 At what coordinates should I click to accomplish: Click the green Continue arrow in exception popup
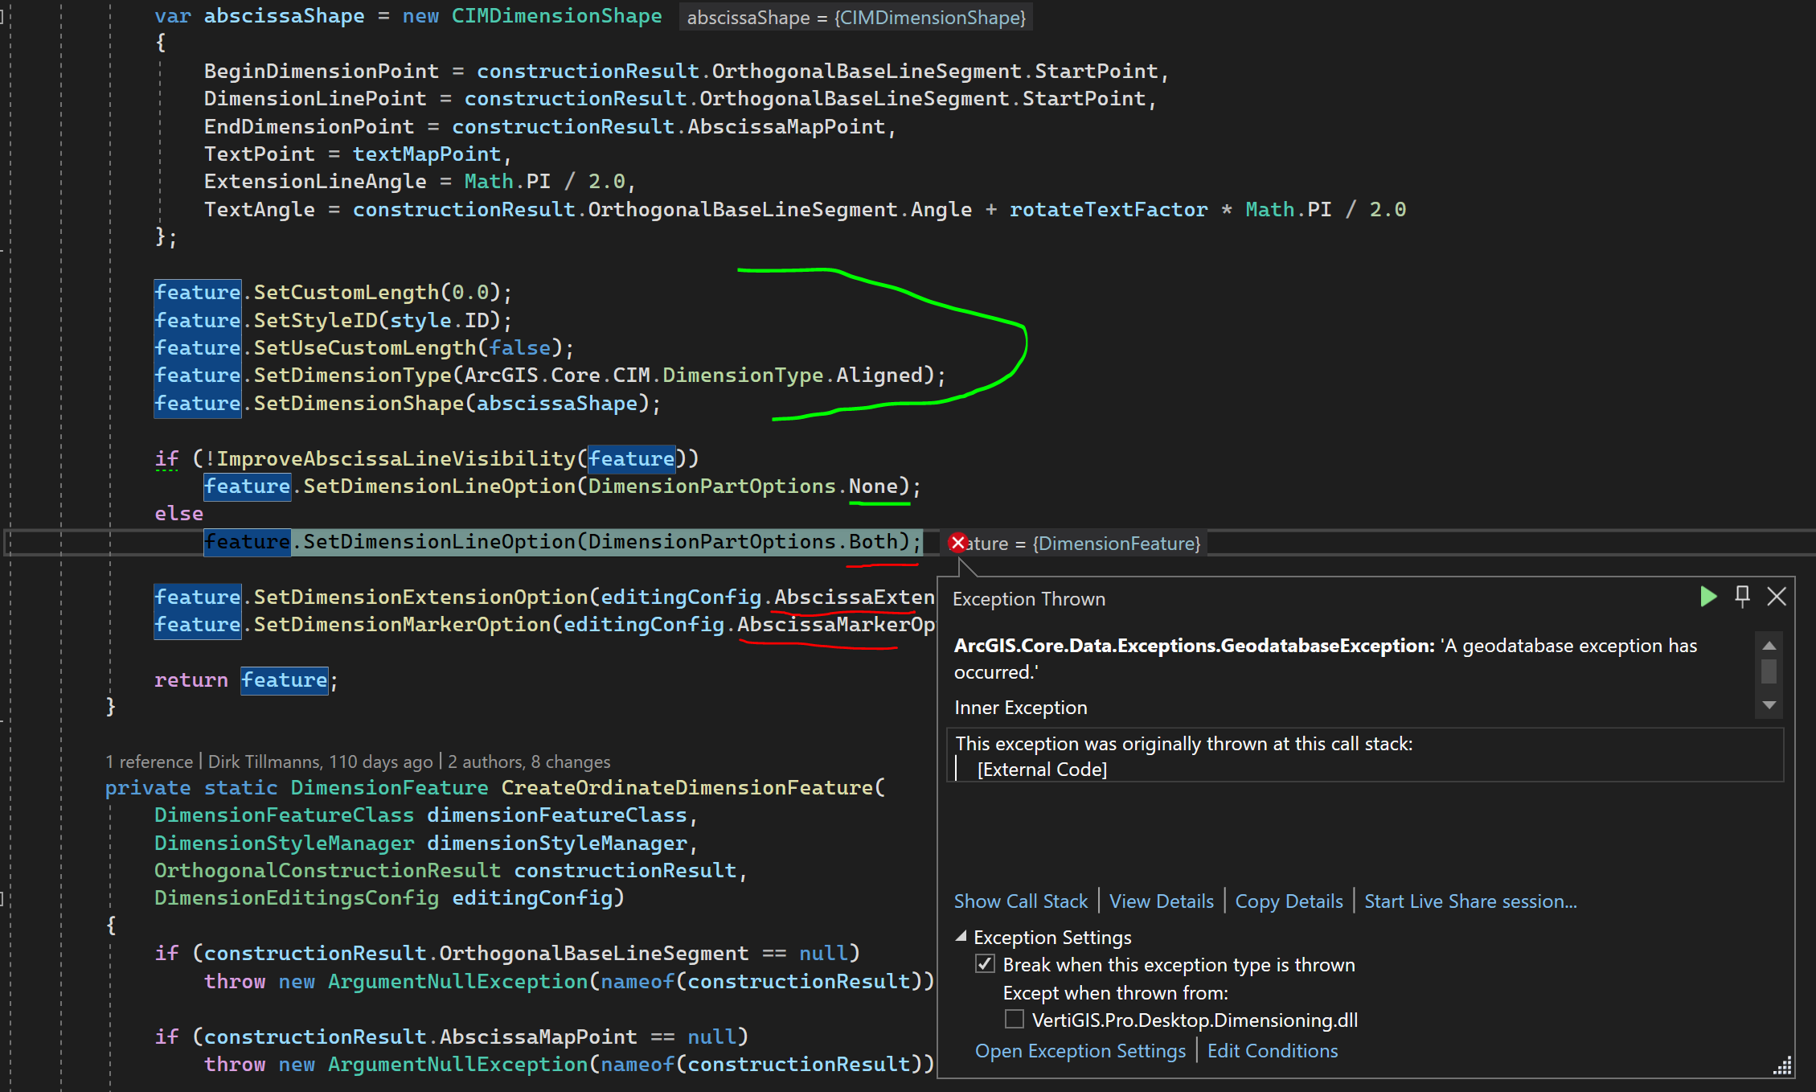(1709, 597)
